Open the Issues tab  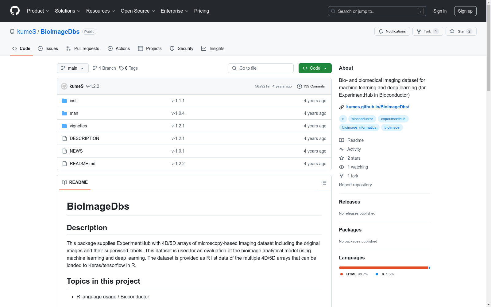(x=48, y=49)
